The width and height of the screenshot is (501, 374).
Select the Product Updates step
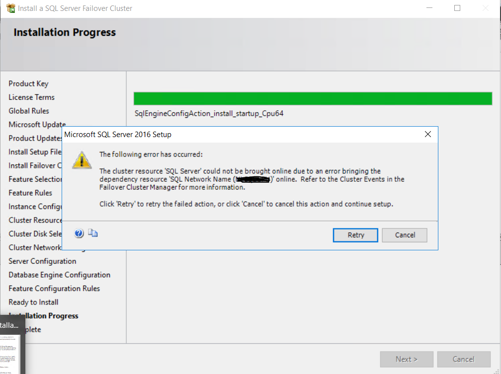coord(35,138)
